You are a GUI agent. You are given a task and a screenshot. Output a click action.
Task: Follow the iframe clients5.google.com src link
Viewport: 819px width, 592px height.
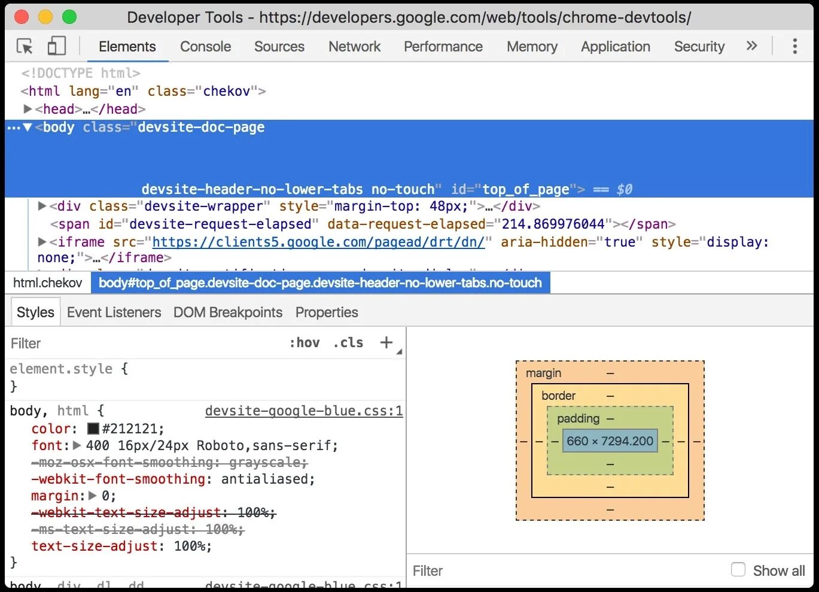[x=318, y=242]
